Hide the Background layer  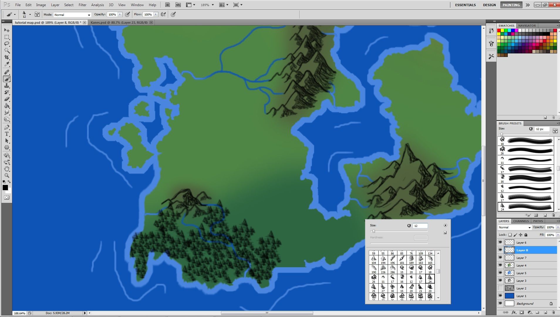[x=500, y=303]
